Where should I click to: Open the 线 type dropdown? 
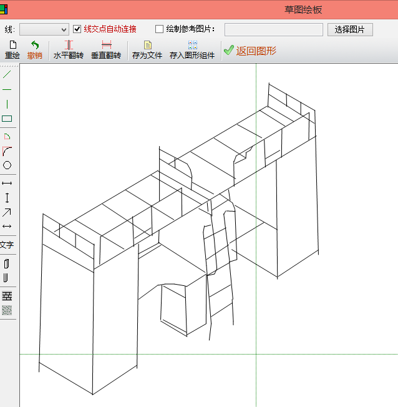[x=44, y=29]
